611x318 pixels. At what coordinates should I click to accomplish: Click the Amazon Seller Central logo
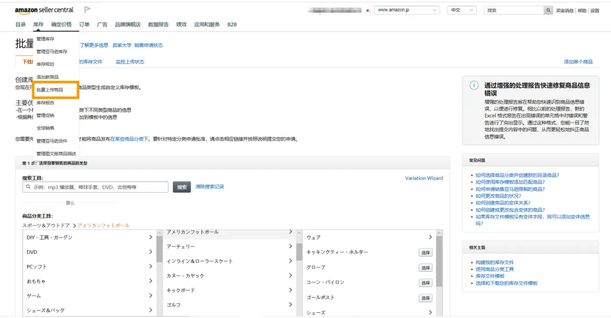click(x=44, y=10)
